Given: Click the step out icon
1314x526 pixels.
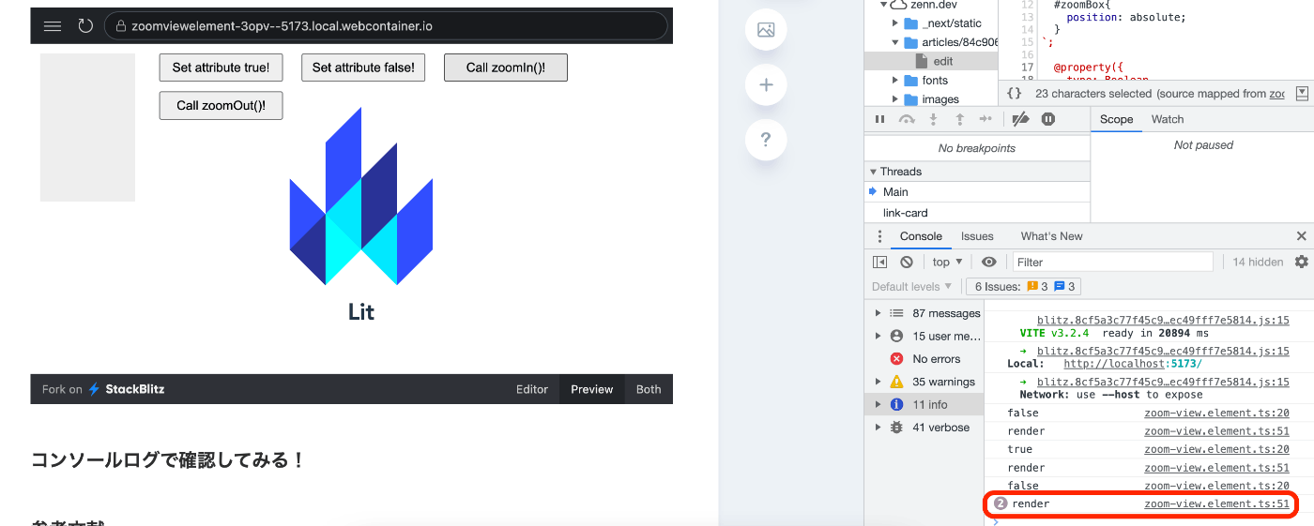Looking at the screenshot, I should click(x=959, y=119).
